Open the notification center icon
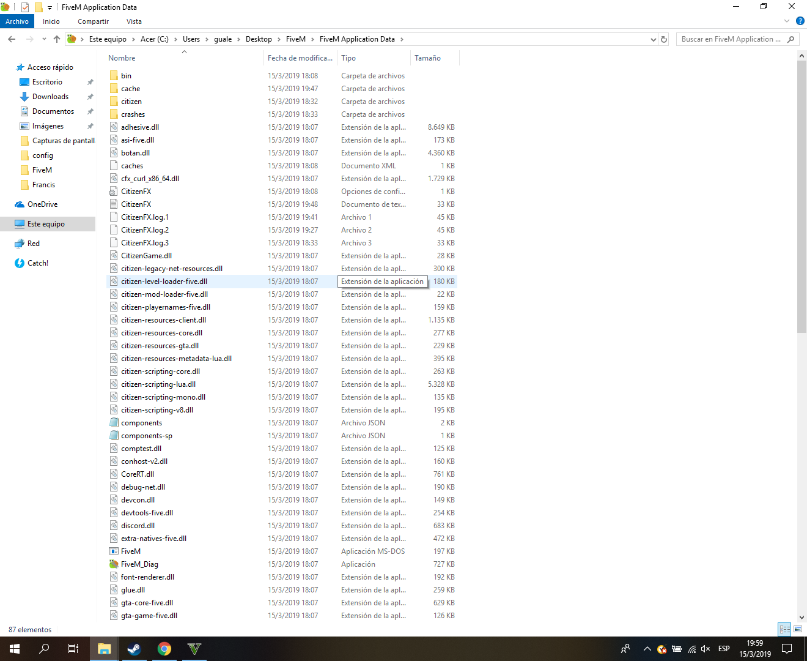807x661 pixels. pyautogui.click(x=787, y=649)
